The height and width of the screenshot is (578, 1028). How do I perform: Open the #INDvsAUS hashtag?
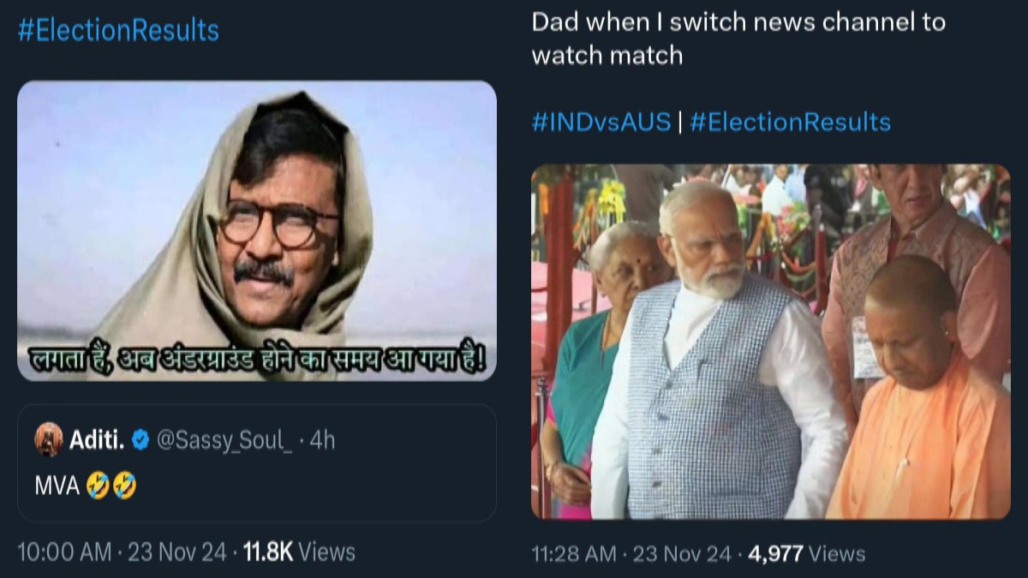(x=601, y=122)
